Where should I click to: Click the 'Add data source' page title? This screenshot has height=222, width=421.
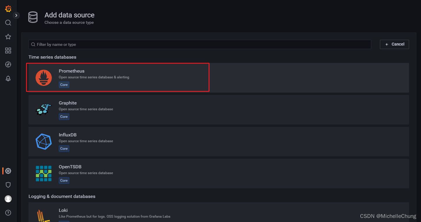click(x=70, y=15)
